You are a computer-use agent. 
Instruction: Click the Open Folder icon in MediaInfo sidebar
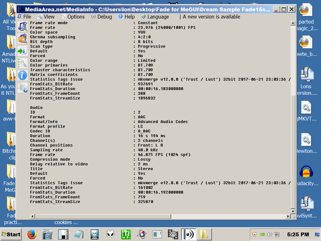pyautogui.click(x=23, y=39)
